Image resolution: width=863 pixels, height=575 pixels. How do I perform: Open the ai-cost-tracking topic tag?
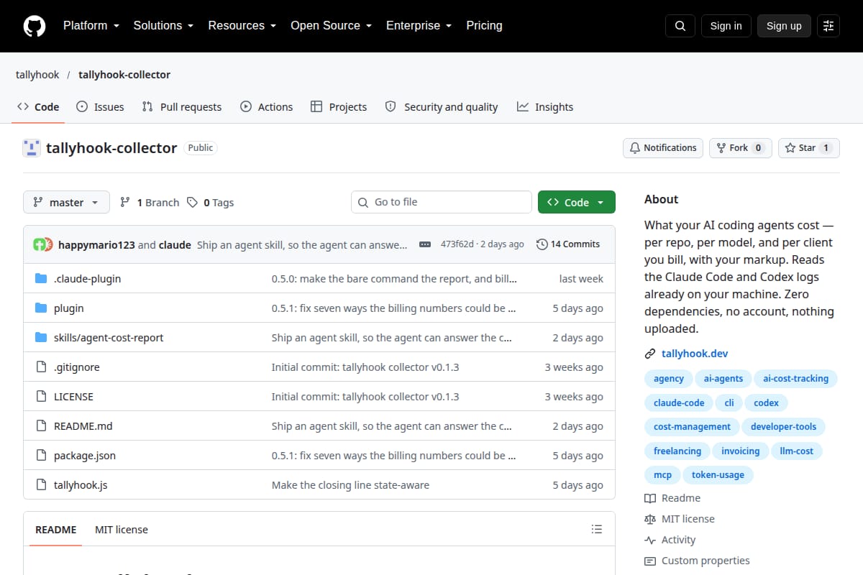pos(795,379)
